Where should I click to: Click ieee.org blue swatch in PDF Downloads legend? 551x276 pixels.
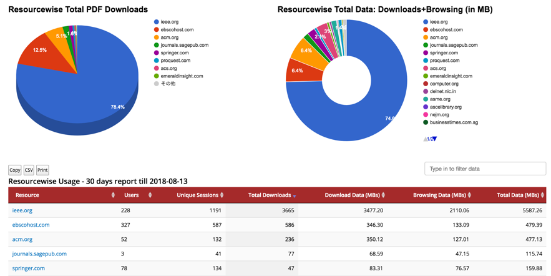coord(157,22)
